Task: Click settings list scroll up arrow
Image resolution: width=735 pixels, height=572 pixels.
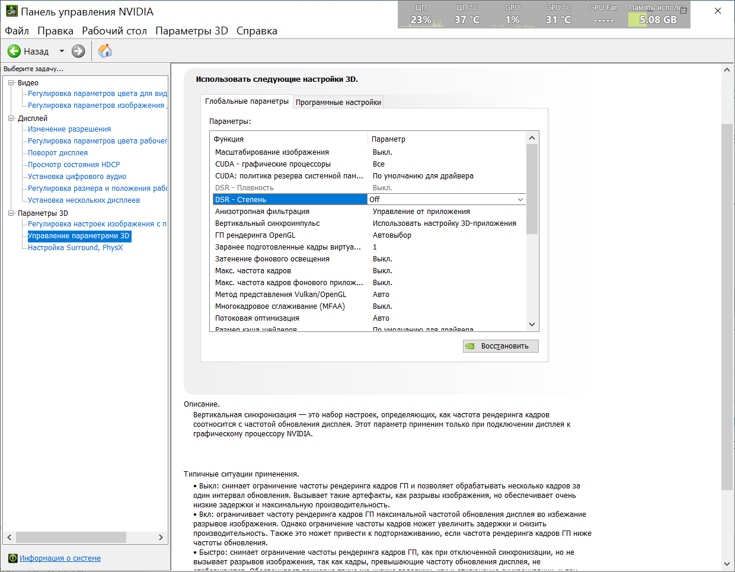Action: coord(532,138)
